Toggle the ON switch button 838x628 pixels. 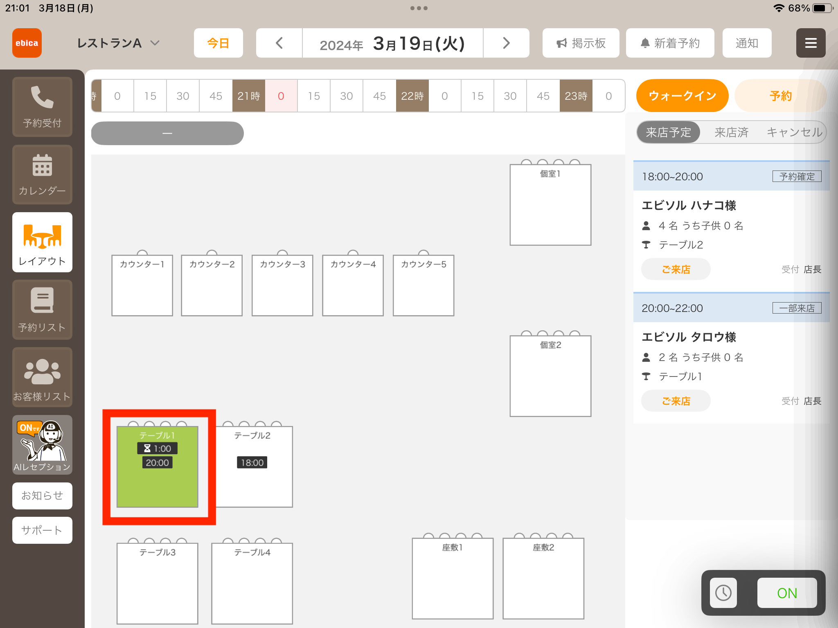pos(787,593)
